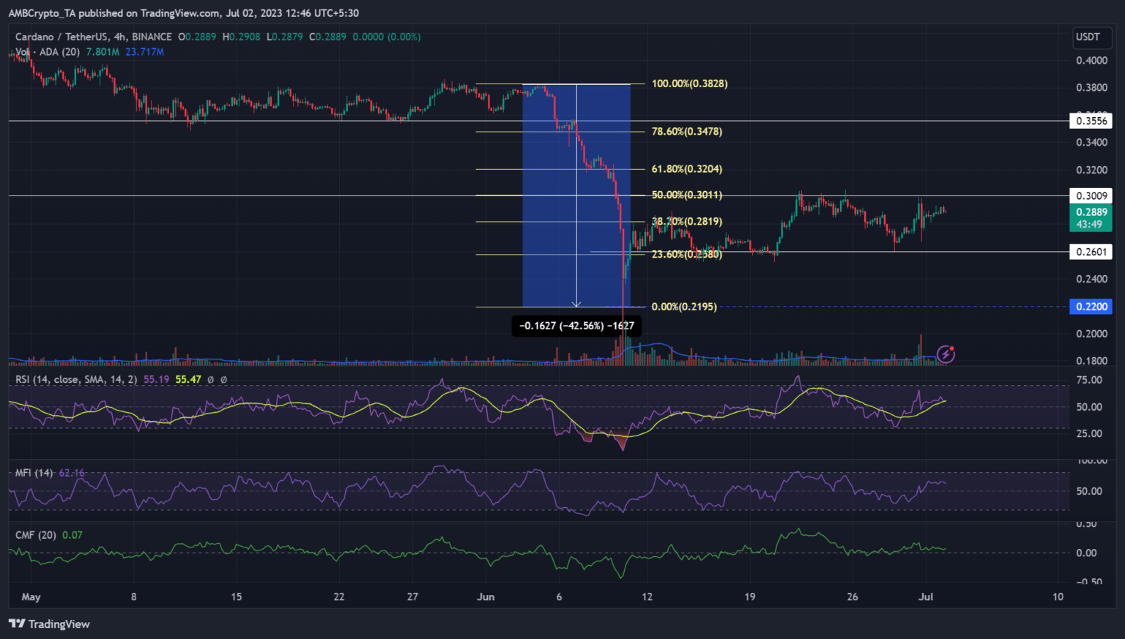Click the 0.3556 horizontal line price label
Image resolution: width=1125 pixels, height=639 pixels.
(1091, 121)
